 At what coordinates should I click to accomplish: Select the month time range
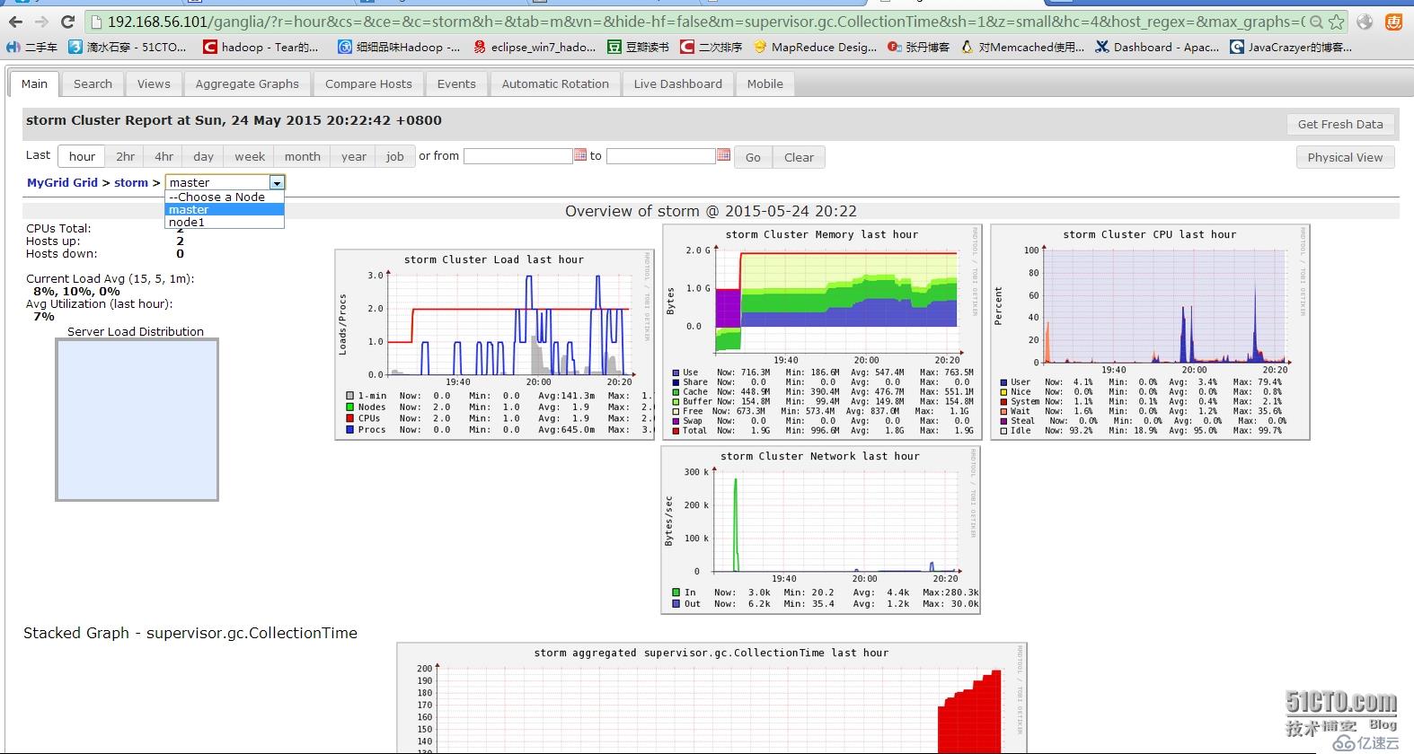[302, 156]
